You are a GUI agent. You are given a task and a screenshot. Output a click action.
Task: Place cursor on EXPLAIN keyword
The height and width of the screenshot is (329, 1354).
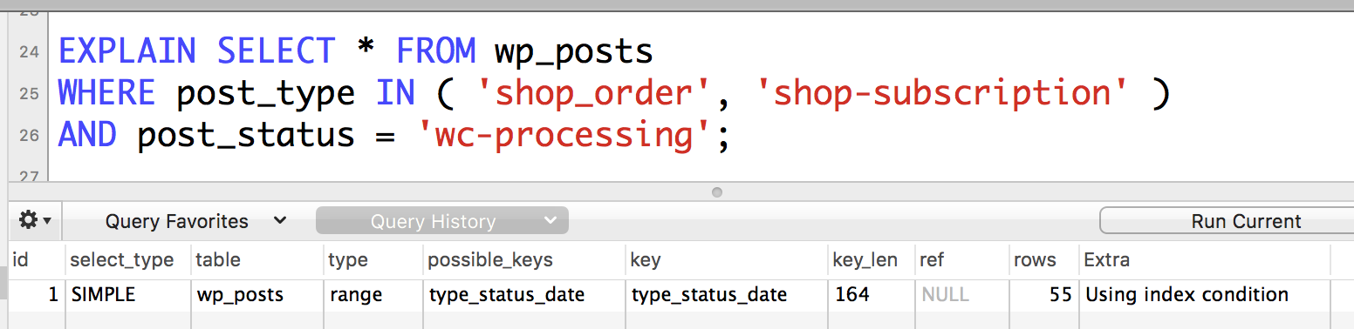click(128, 51)
